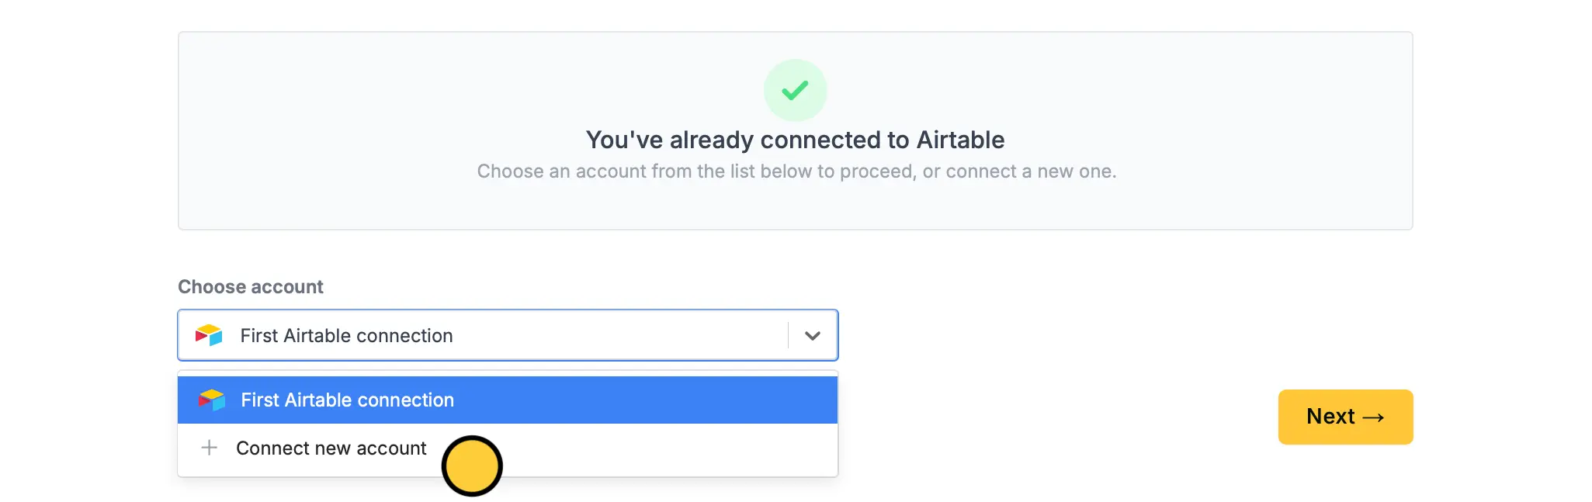Click the yellow highlight circle near Connect new account
This screenshot has height=502, width=1592.
point(472,466)
